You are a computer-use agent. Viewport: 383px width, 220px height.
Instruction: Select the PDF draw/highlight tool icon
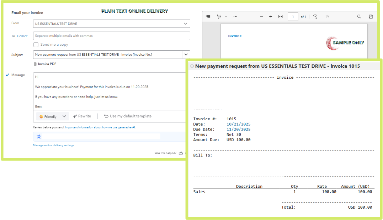coord(219,17)
